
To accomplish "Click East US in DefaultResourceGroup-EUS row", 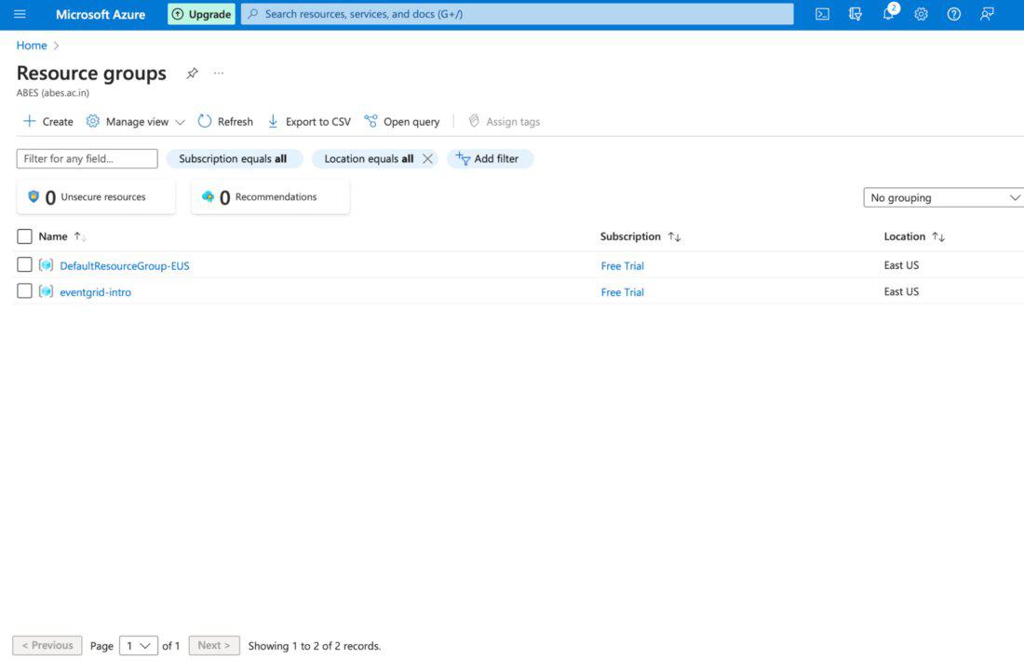I will click(x=901, y=265).
